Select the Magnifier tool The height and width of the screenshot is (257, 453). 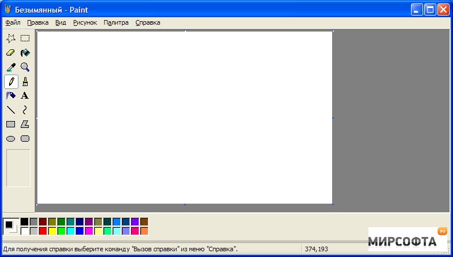click(25, 67)
